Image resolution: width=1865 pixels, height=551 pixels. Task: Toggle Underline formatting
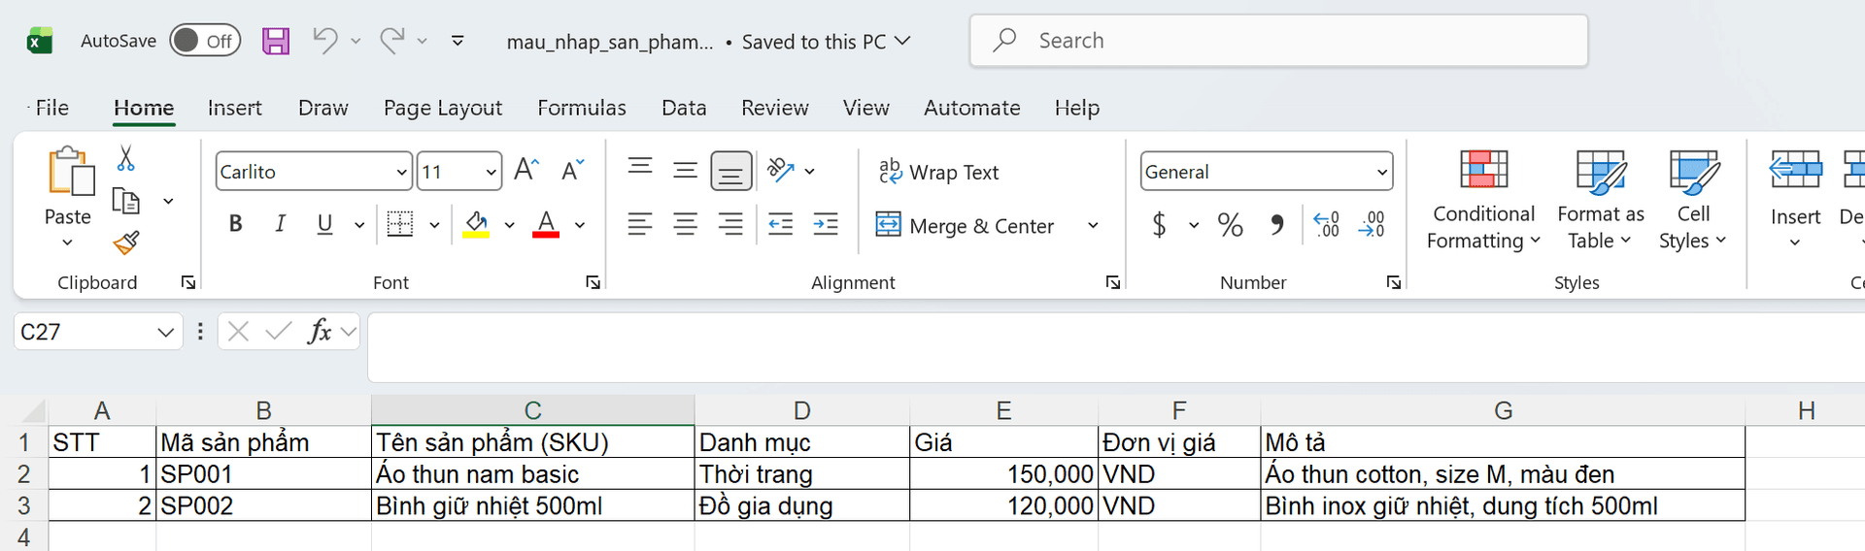click(x=325, y=224)
